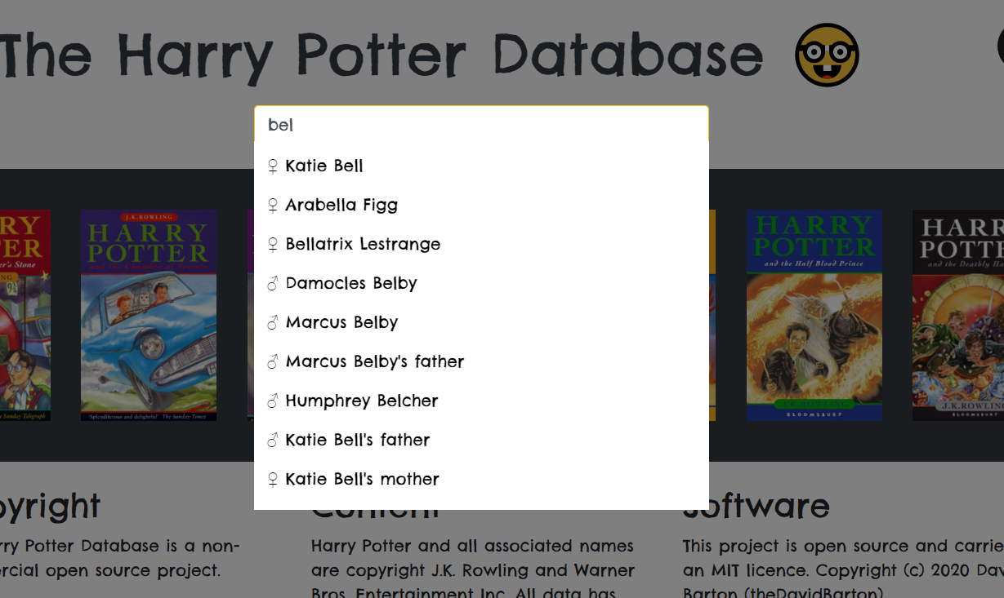Click male symbol next to Marcus Belby
This screenshot has height=598, width=1004.
pyautogui.click(x=273, y=323)
